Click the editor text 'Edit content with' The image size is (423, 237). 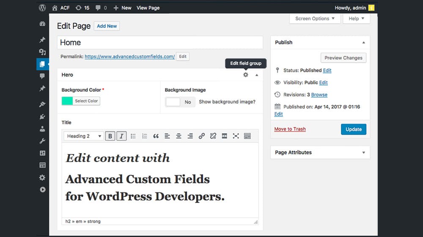coord(118,158)
